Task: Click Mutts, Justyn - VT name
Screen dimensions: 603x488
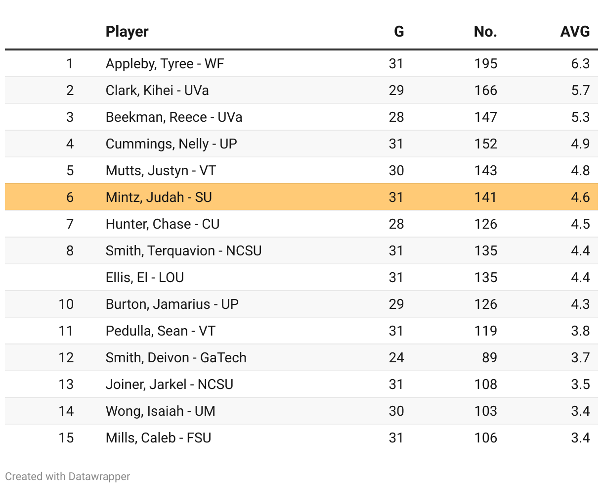Action: pyautogui.click(x=161, y=171)
